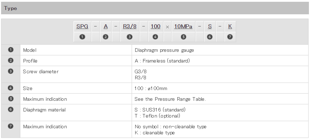Click the 'Type' section header text
This screenshot has height=139, width=310.
point(10,8)
